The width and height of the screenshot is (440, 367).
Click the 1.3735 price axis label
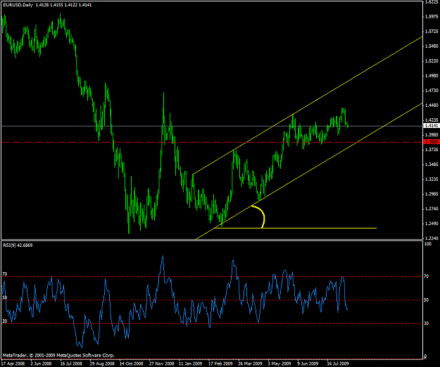(x=432, y=150)
